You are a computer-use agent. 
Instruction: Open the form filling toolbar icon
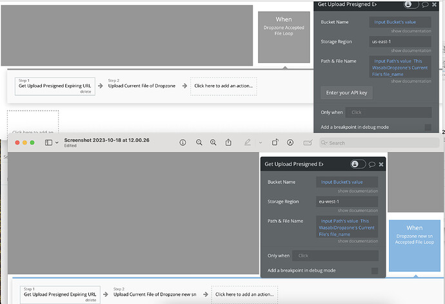(x=308, y=142)
